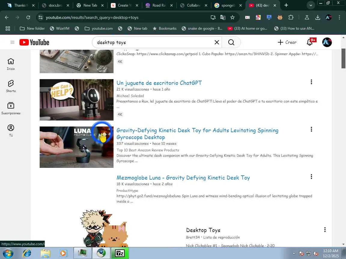Open ProductHype channel
Viewport: 346px width, 259px height.
(127, 191)
